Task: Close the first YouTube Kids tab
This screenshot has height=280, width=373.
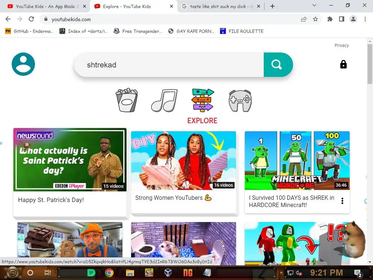Action: [x=85, y=7]
